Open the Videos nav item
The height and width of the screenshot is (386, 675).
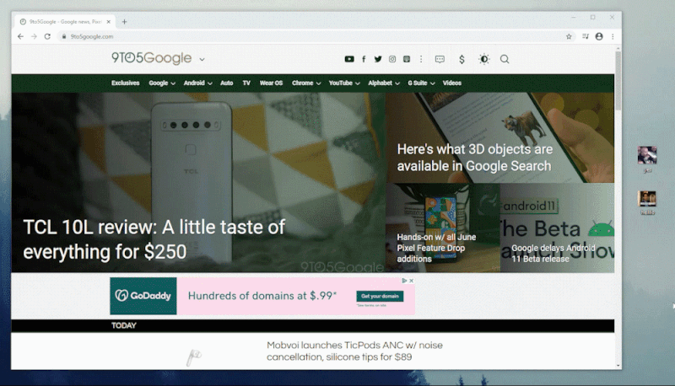[x=452, y=83]
